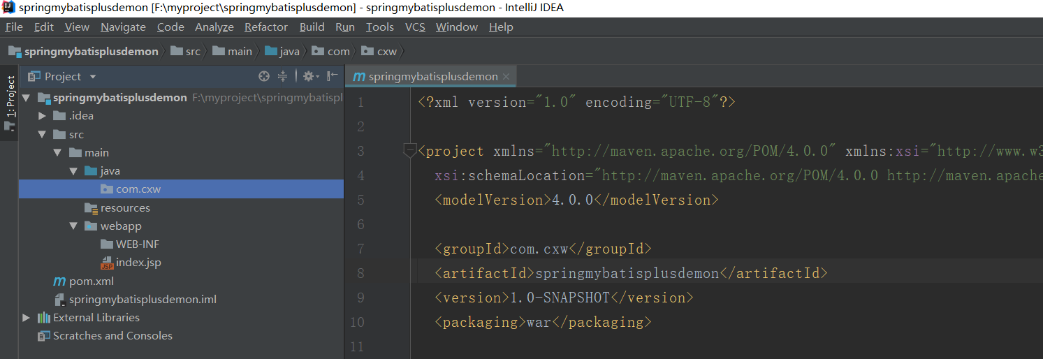Click the war packaging value on line 10
The height and width of the screenshot is (359, 1043).
click(539, 322)
